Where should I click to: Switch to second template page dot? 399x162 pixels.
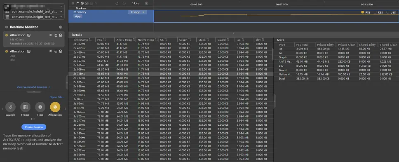34,119
